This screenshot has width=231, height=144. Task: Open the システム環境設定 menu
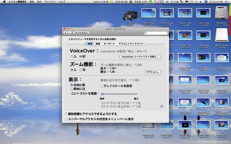click(18, 2)
